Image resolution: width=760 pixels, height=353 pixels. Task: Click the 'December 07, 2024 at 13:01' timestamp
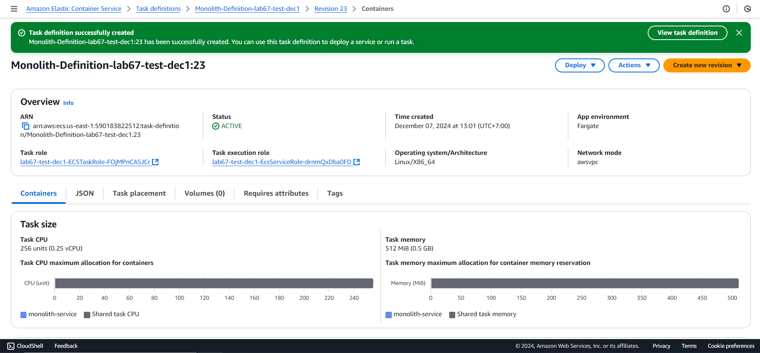tap(452, 126)
